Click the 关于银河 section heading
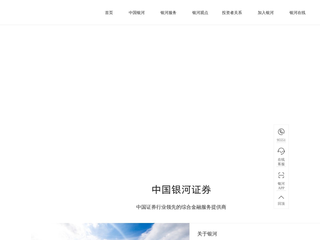Viewport: 320px width, 240px height. (207, 234)
